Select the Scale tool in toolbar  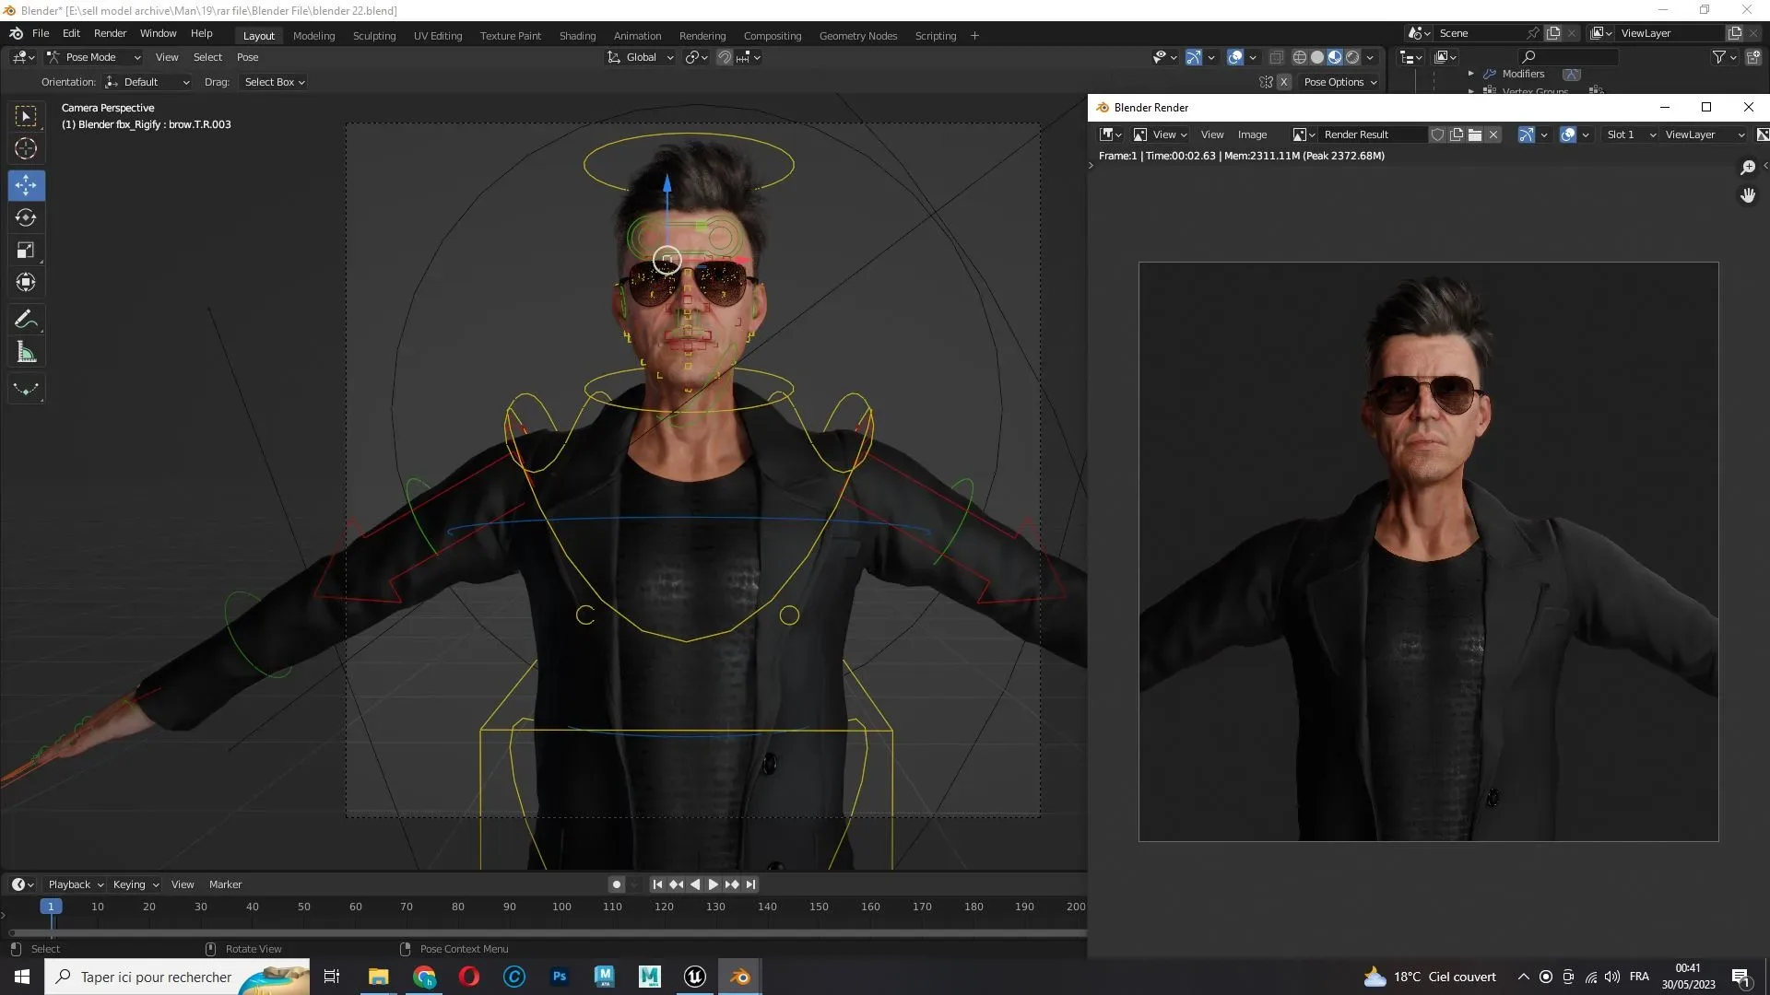click(26, 251)
